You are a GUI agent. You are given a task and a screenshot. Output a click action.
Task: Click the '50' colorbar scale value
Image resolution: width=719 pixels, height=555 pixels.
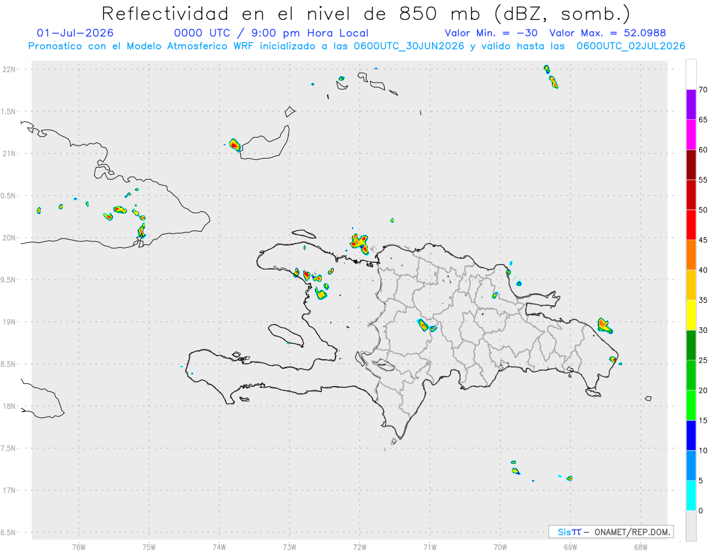point(703,210)
